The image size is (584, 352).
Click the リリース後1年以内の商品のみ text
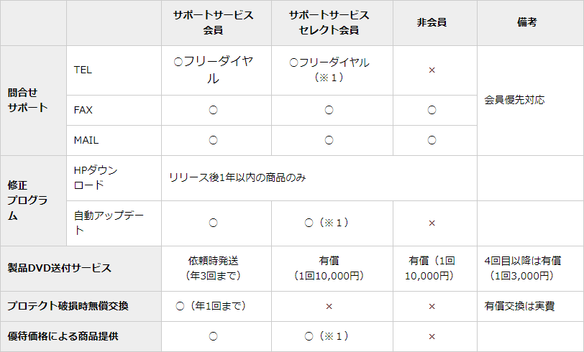[237, 177]
